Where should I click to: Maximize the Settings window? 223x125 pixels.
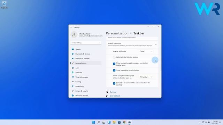[x=153, y=26]
